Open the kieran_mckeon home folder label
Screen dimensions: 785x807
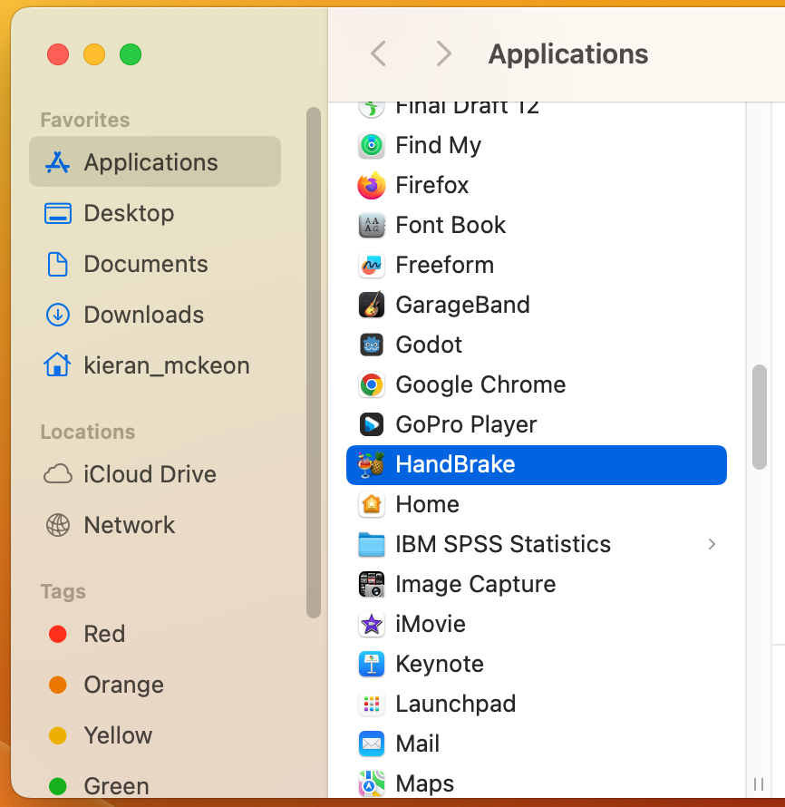pyautogui.click(x=167, y=365)
